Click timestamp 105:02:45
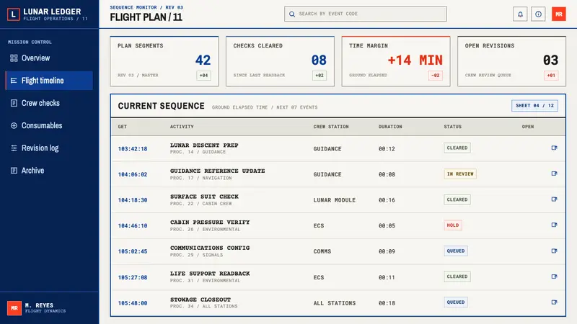 point(133,251)
